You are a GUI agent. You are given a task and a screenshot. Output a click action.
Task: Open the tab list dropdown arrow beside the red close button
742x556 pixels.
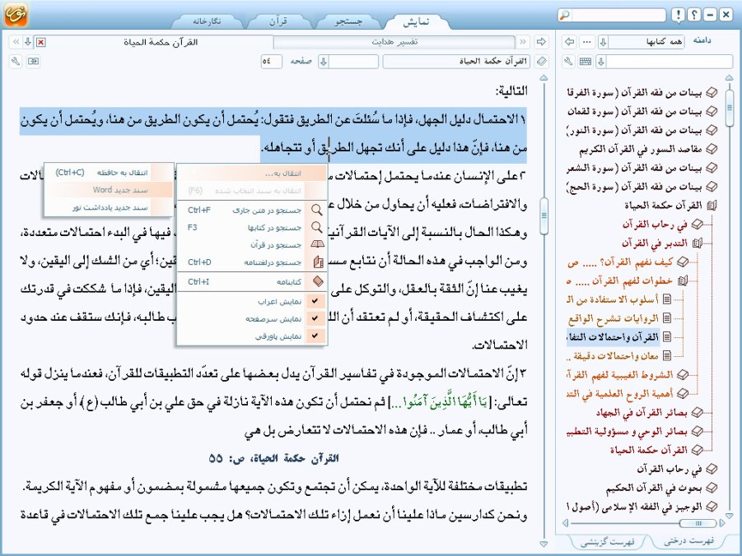click(28, 42)
